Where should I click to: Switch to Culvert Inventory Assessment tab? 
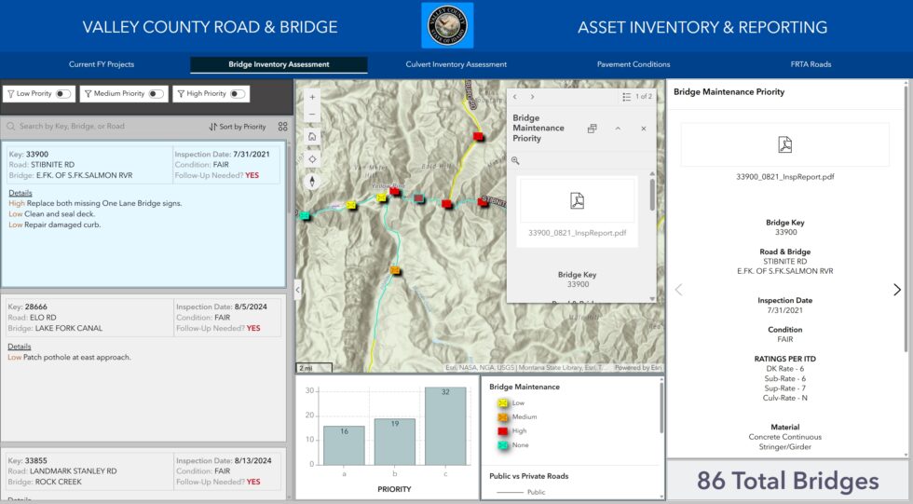tap(456, 64)
